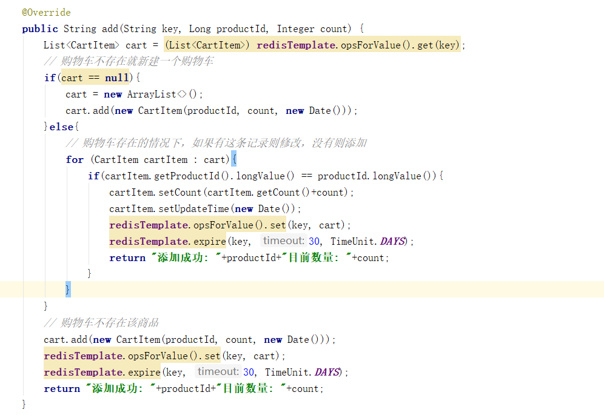Viewport: 604px width, 418px height.
Task: Click the 'timeout:' hint inside the for loop
Action: 284,241
